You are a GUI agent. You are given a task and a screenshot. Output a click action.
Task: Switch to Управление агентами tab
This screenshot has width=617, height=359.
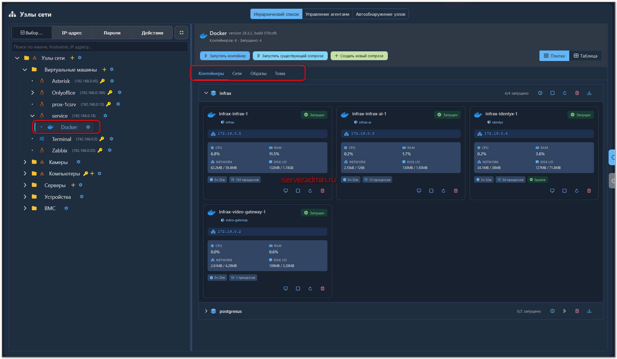tap(327, 14)
